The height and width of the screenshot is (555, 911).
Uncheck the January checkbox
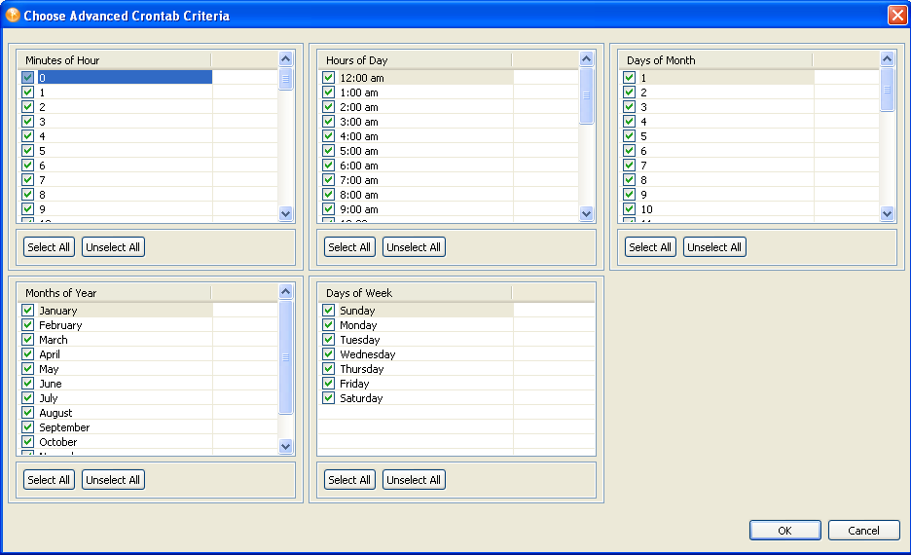(x=27, y=310)
